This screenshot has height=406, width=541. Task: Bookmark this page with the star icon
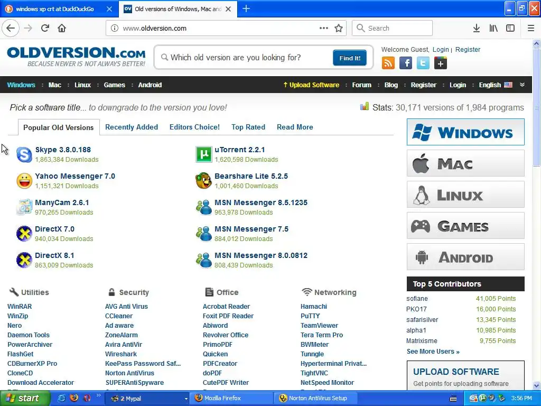[x=339, y=28]
